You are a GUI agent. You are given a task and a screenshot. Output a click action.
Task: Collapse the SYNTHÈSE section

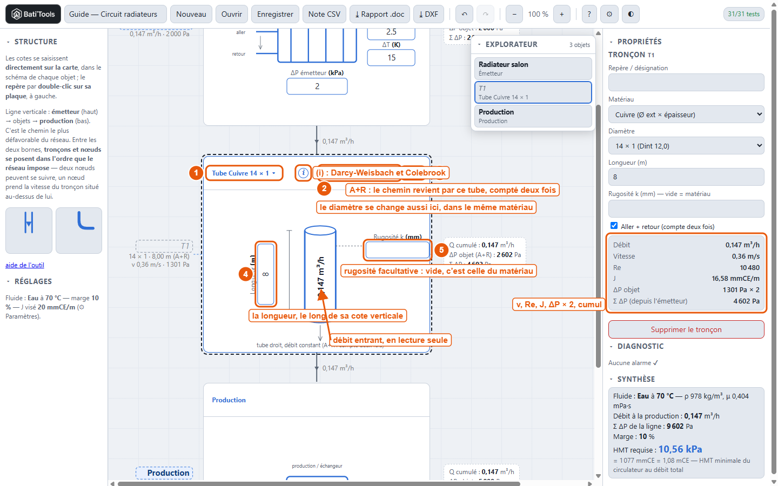[x=632, y=379]
